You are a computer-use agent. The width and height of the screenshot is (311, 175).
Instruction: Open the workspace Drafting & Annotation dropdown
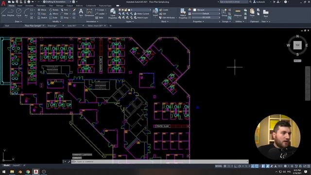[x=57, y=2]
